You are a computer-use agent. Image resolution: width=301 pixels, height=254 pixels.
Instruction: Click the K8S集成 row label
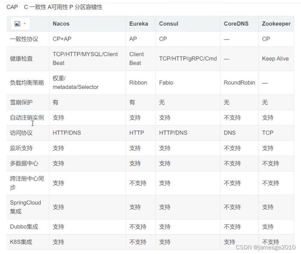pos(21,242)
